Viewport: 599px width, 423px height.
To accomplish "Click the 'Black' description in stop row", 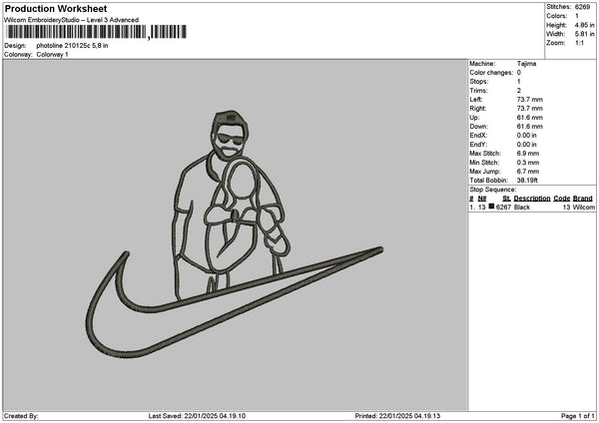I will pos(522,208).
